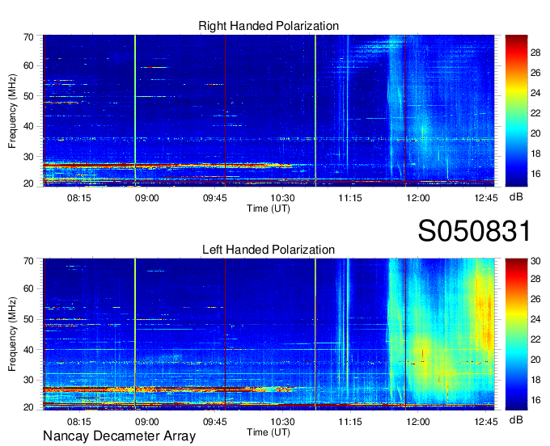Click the yellow vertical line near 10:52 in bottom plot
This screenshot has height=446, width=550.
click(315, 334)
